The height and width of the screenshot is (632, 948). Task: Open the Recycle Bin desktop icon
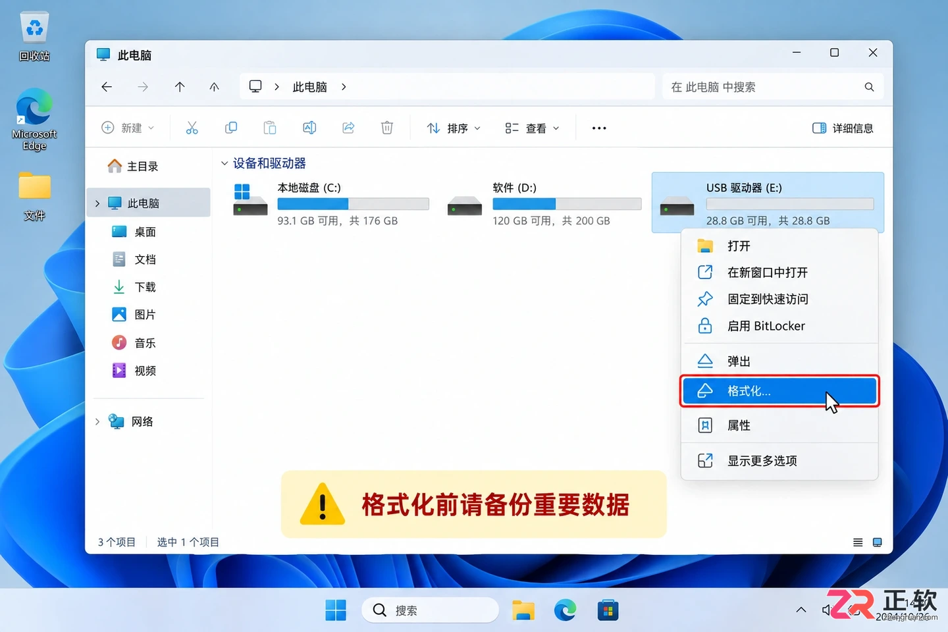point(34,37)
